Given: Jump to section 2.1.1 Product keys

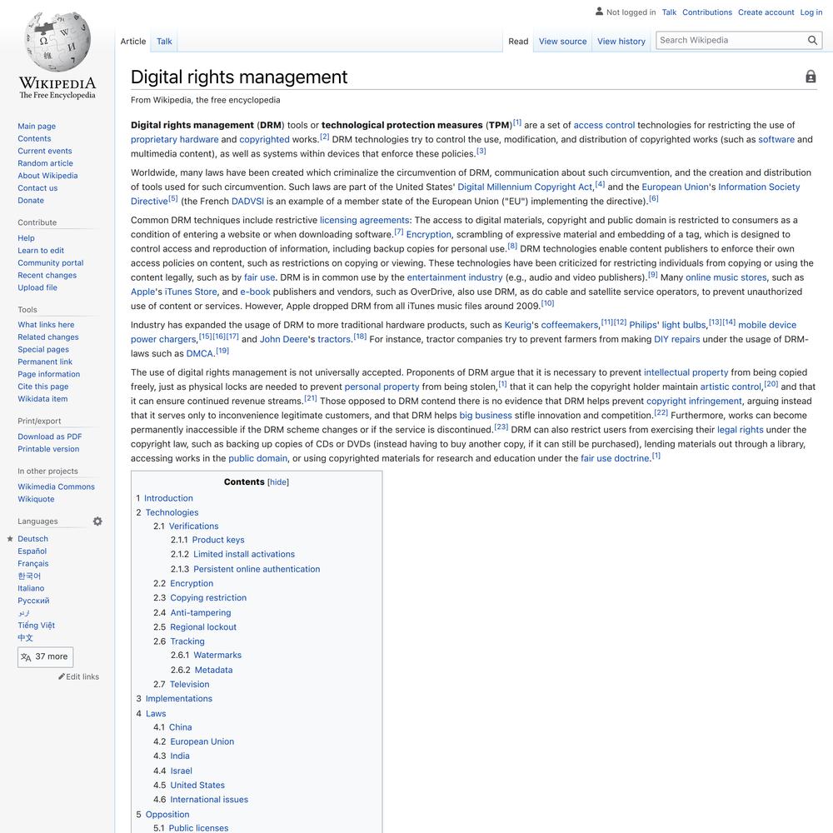Looking at the screenshot, I should pos(218,540).
